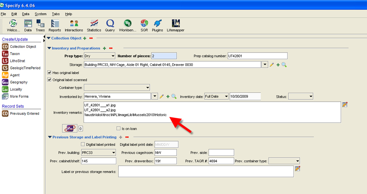
Task: Click the Plugins toolbar icon
Action: point(157,25)
